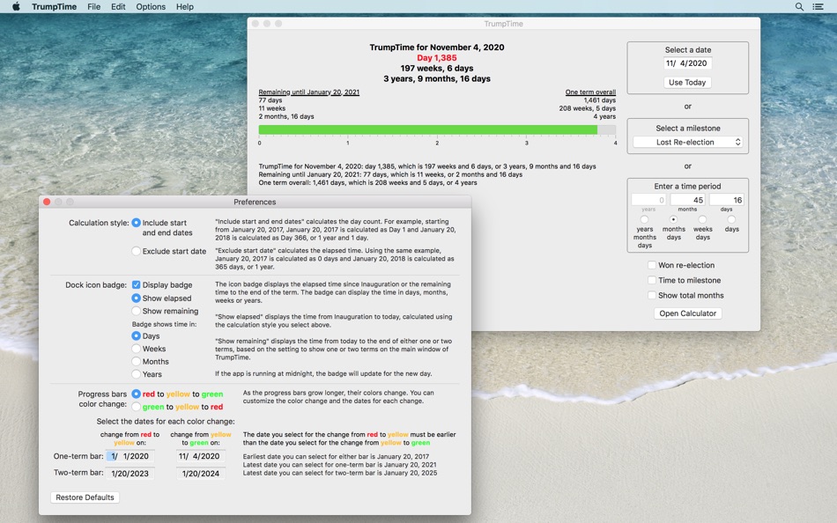Click Open Calculator button
Viewport: 837px width, 523px height.
687,313
